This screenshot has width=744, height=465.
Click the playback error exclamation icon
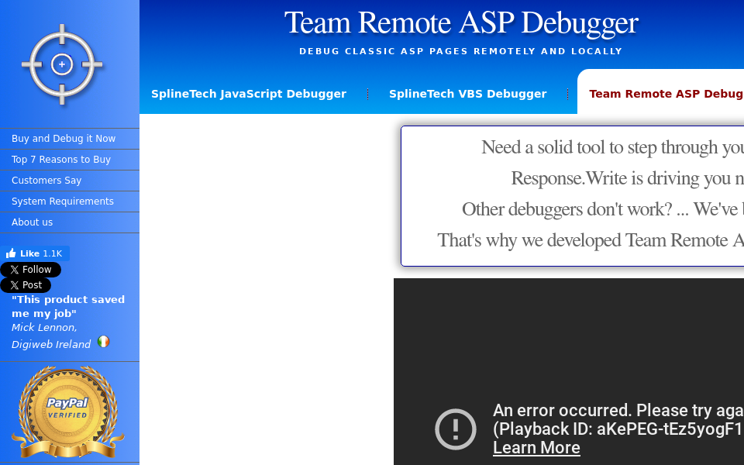455,429
